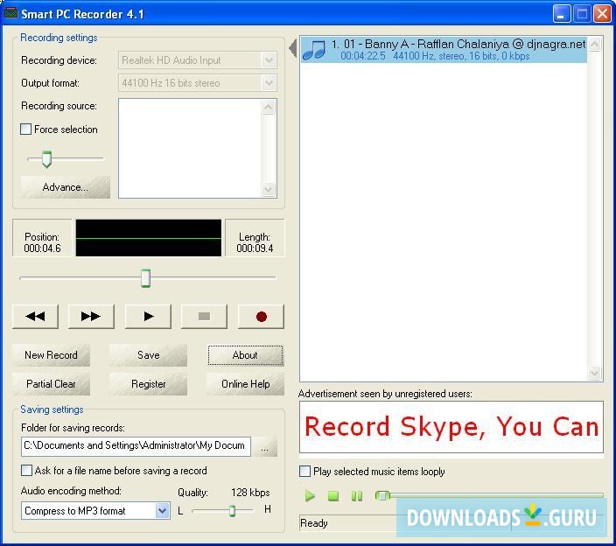Click the MP3 quality slider thumb

point(232,511)
